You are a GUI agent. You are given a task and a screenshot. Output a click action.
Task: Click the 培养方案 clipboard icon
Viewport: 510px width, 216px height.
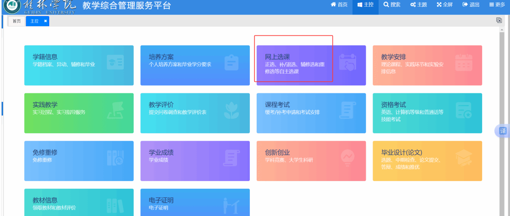click(x=231, y=62)
